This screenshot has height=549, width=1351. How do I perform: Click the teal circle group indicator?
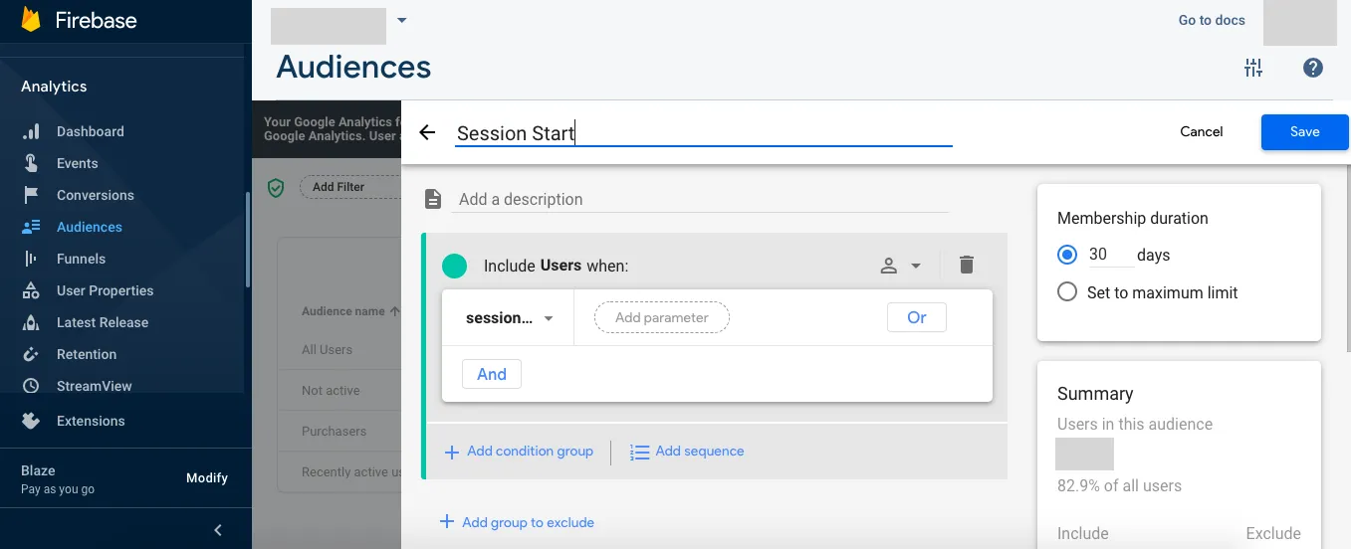454,266
